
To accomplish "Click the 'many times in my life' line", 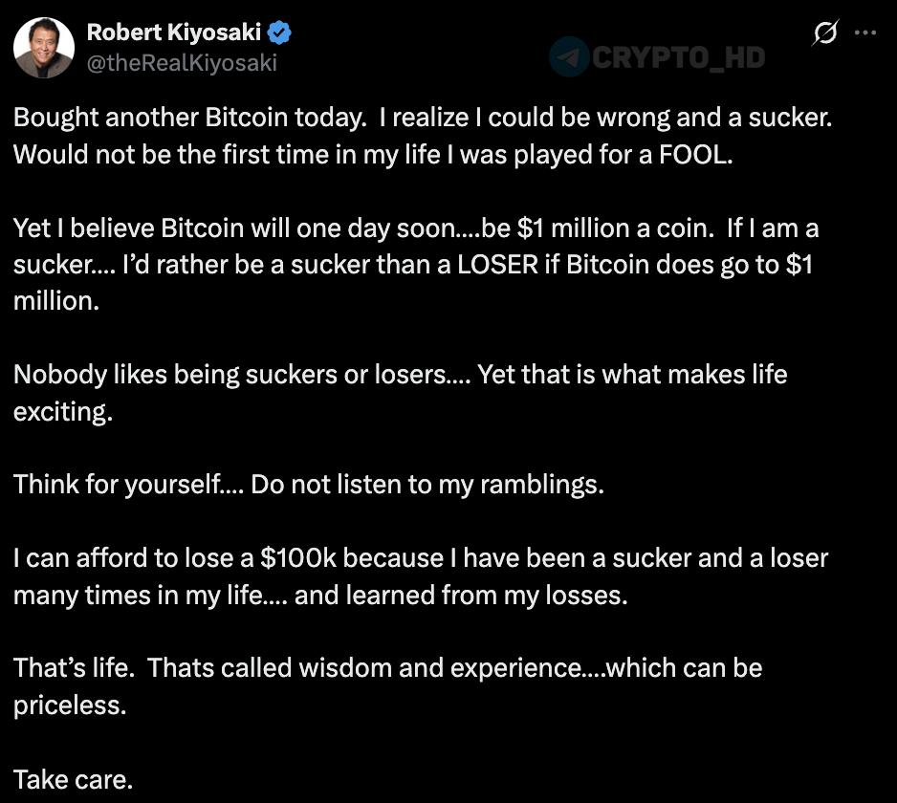I will [320, 596].
